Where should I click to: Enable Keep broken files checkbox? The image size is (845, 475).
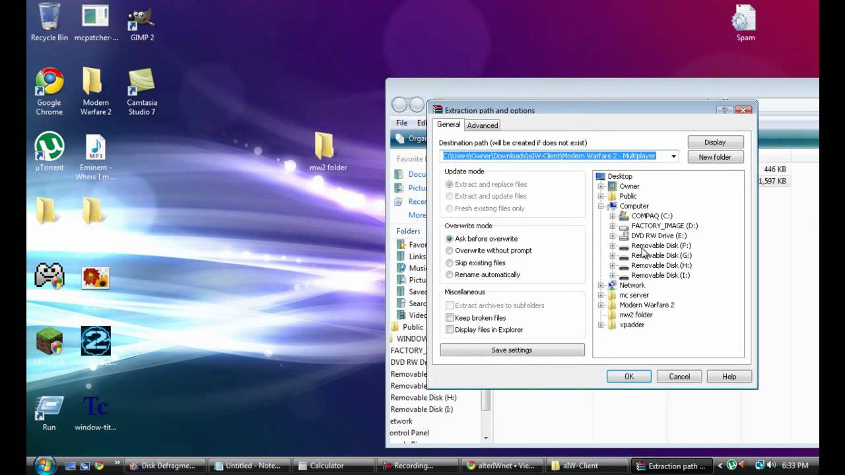[x=450, y=317]
